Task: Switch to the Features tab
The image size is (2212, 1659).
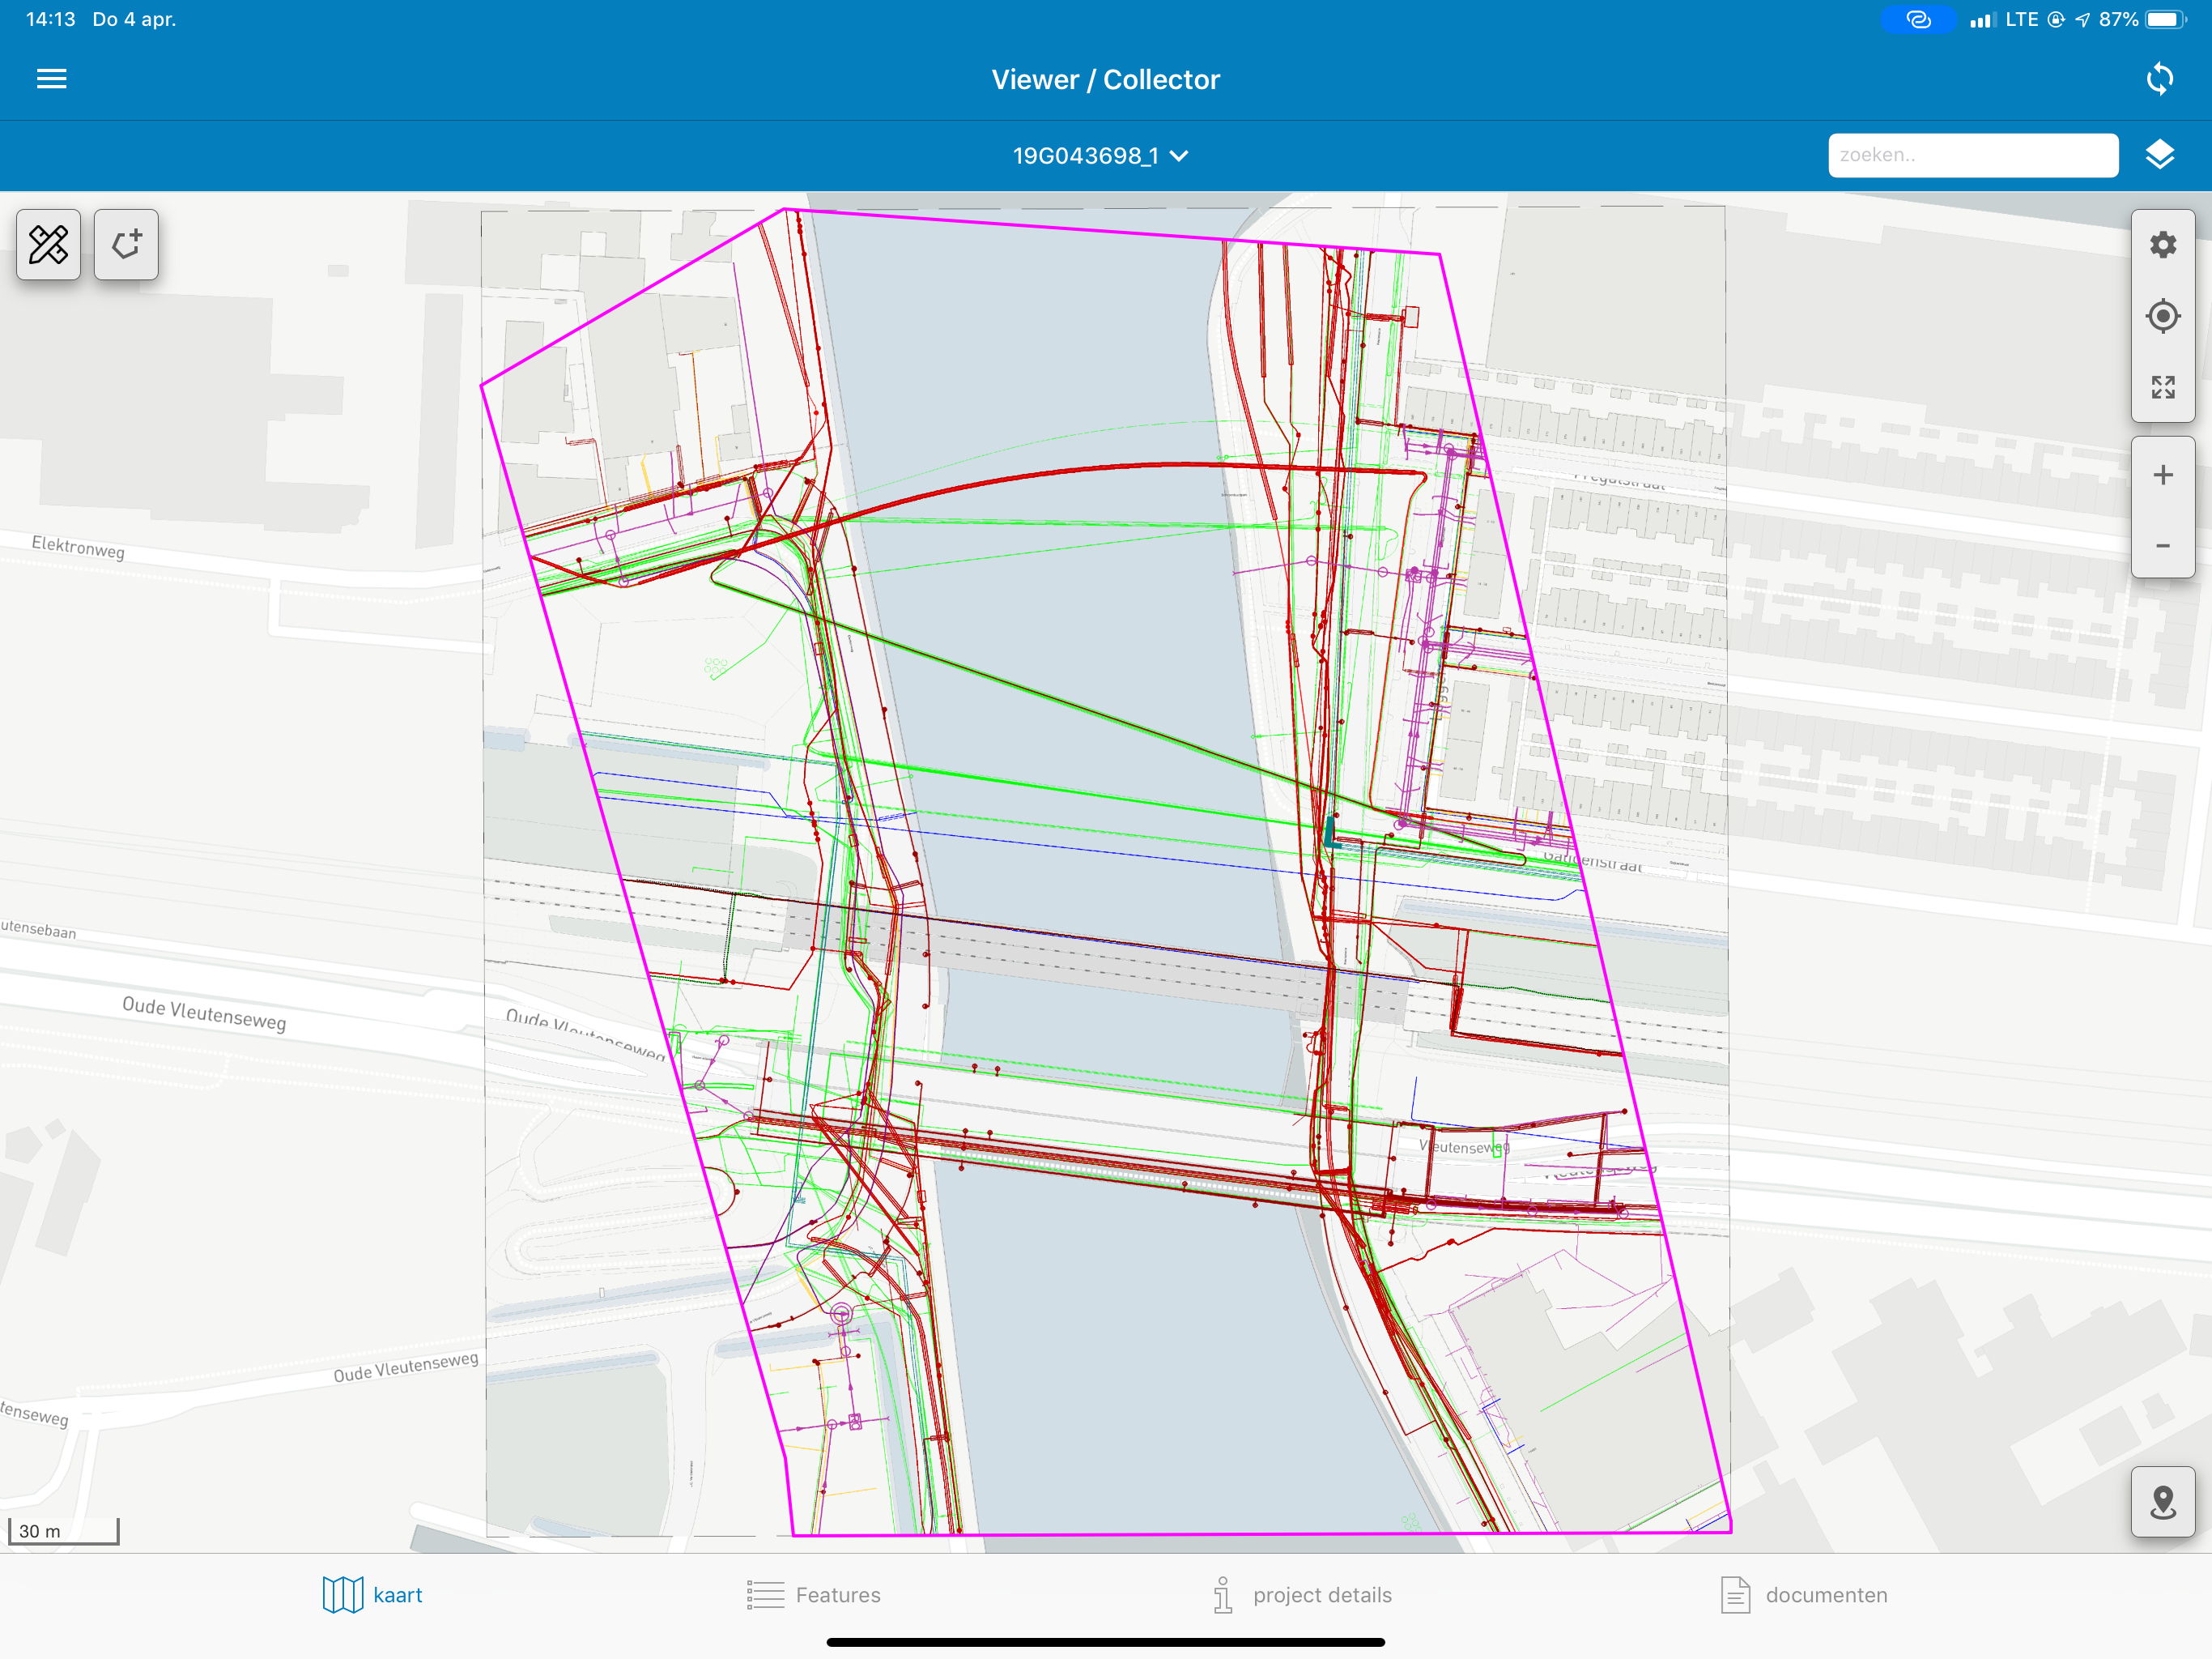Action: tap(814, 1595)
